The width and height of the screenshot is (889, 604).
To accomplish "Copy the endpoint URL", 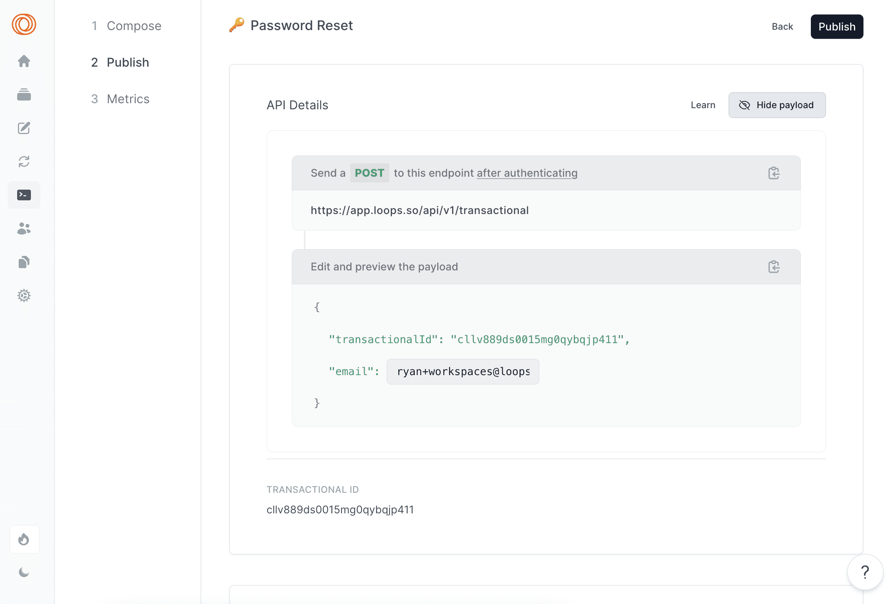I will [773, 173].
